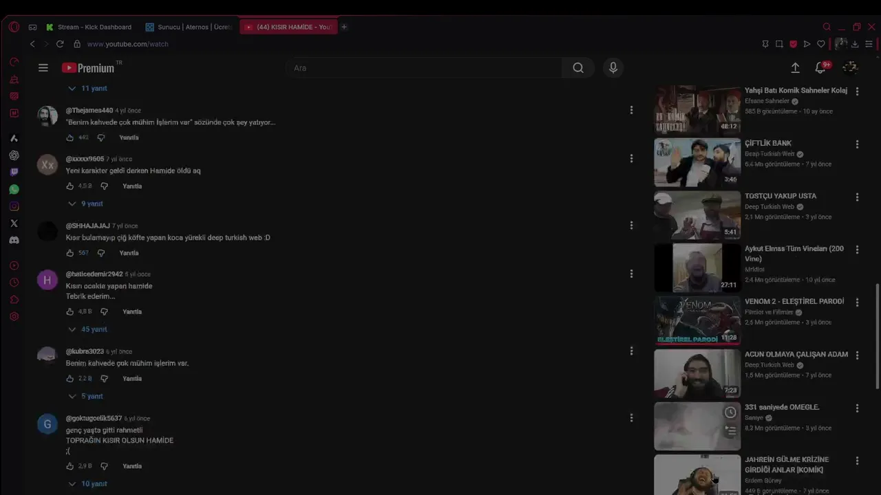Open the upload video icon
881x495 pixels.
tap(795, 68)
